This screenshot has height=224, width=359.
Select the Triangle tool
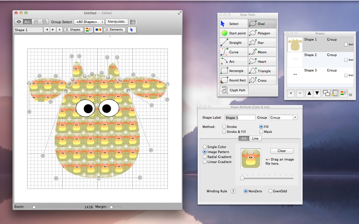pyautogui.click(x=262, y=71)
